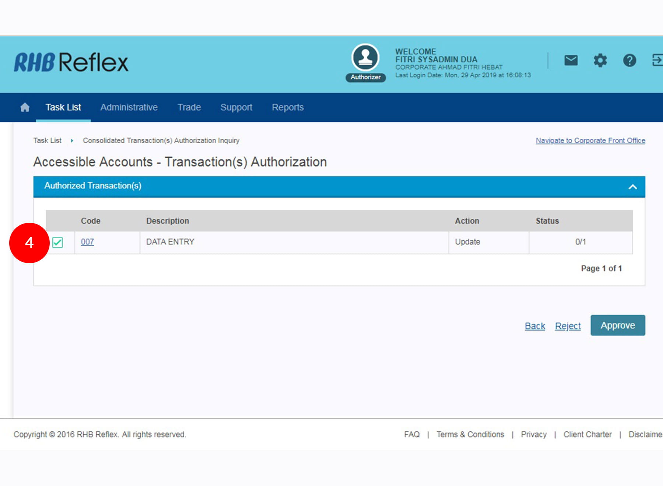Click the home icon in navigation bar
663x486 pixels.
(25, 107)
